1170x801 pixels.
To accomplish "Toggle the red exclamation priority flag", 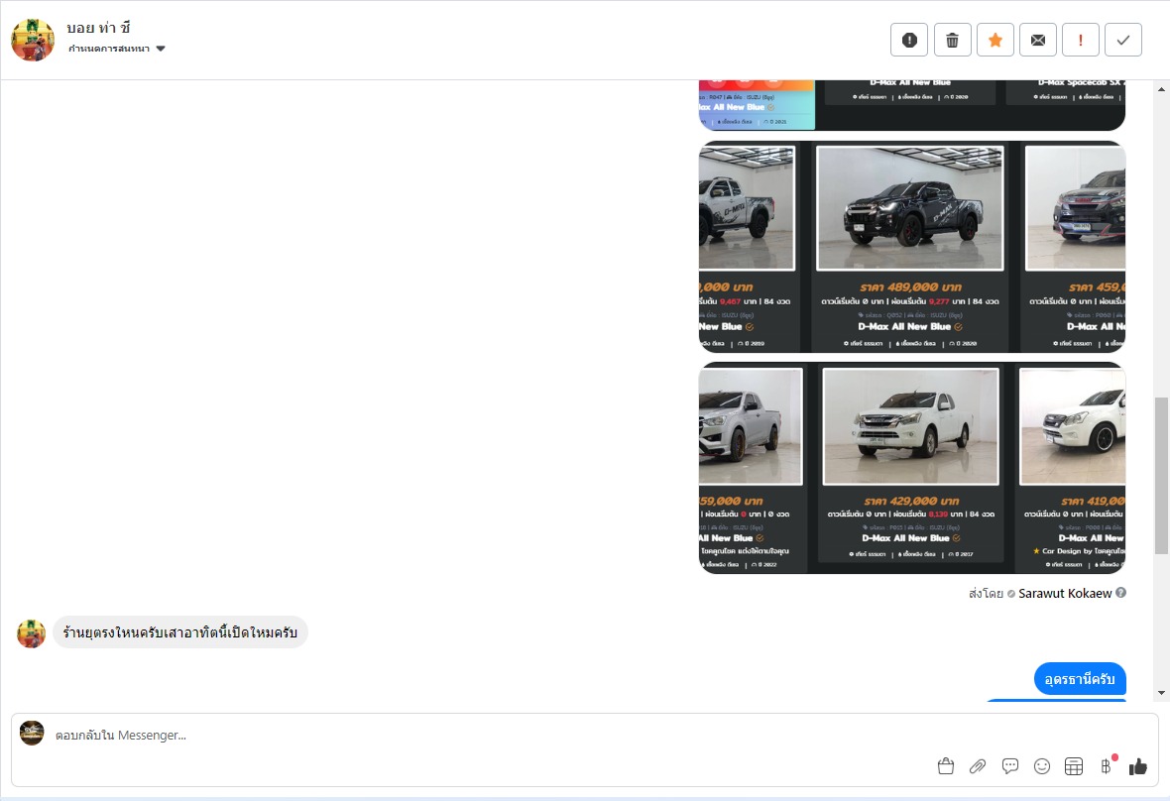I will tap(1080, 40).
